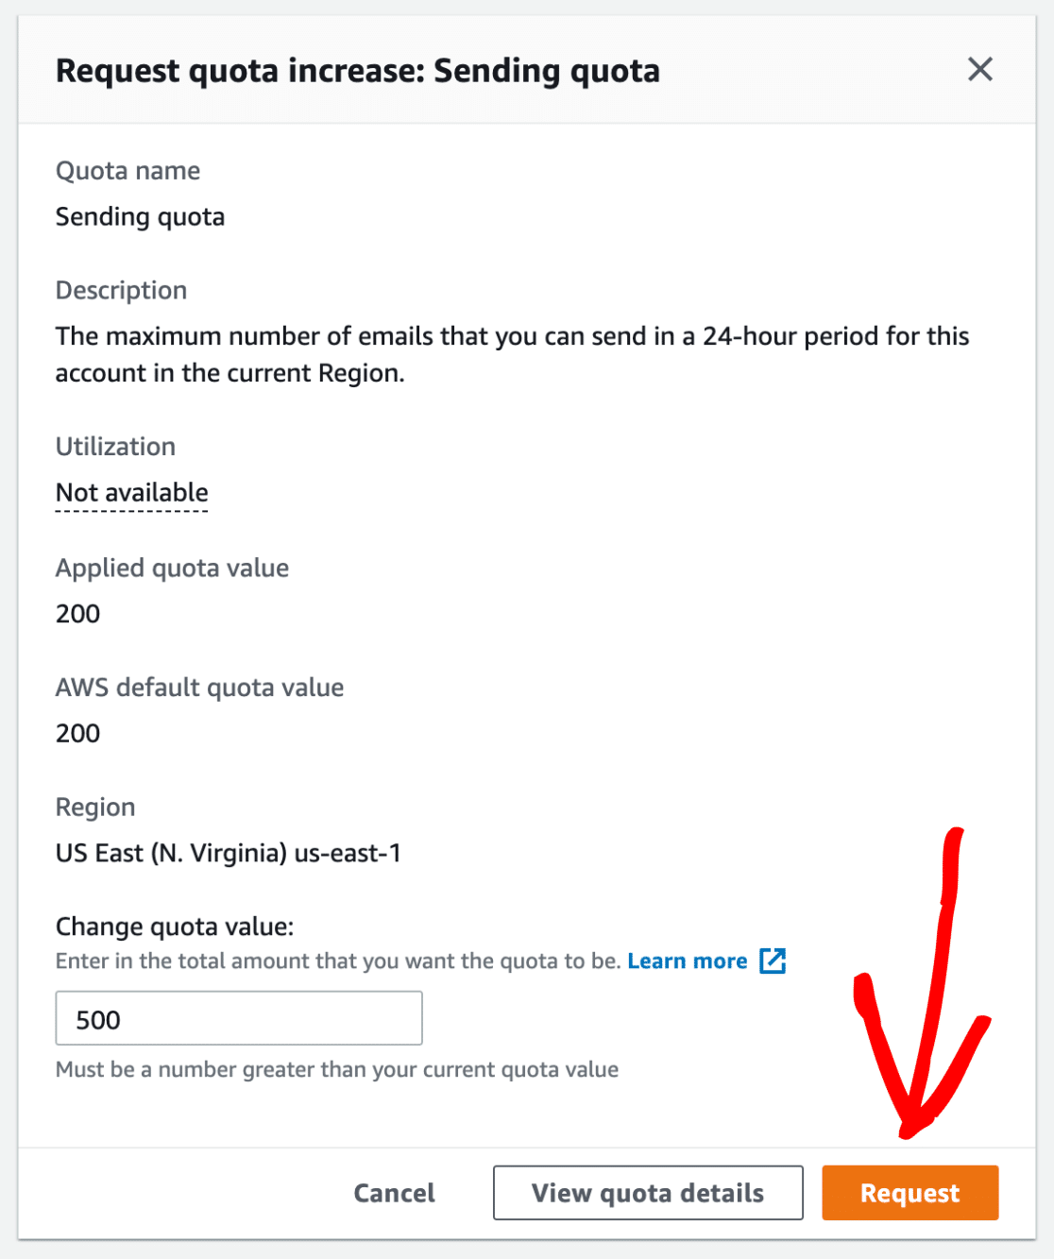Click the US East (N. Virginia) region value
This screenshot has width=1054, height=1259.
click(228, 853)
